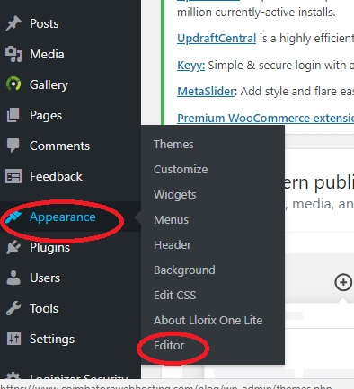Open Widgets from the submenu

[175, 195]
